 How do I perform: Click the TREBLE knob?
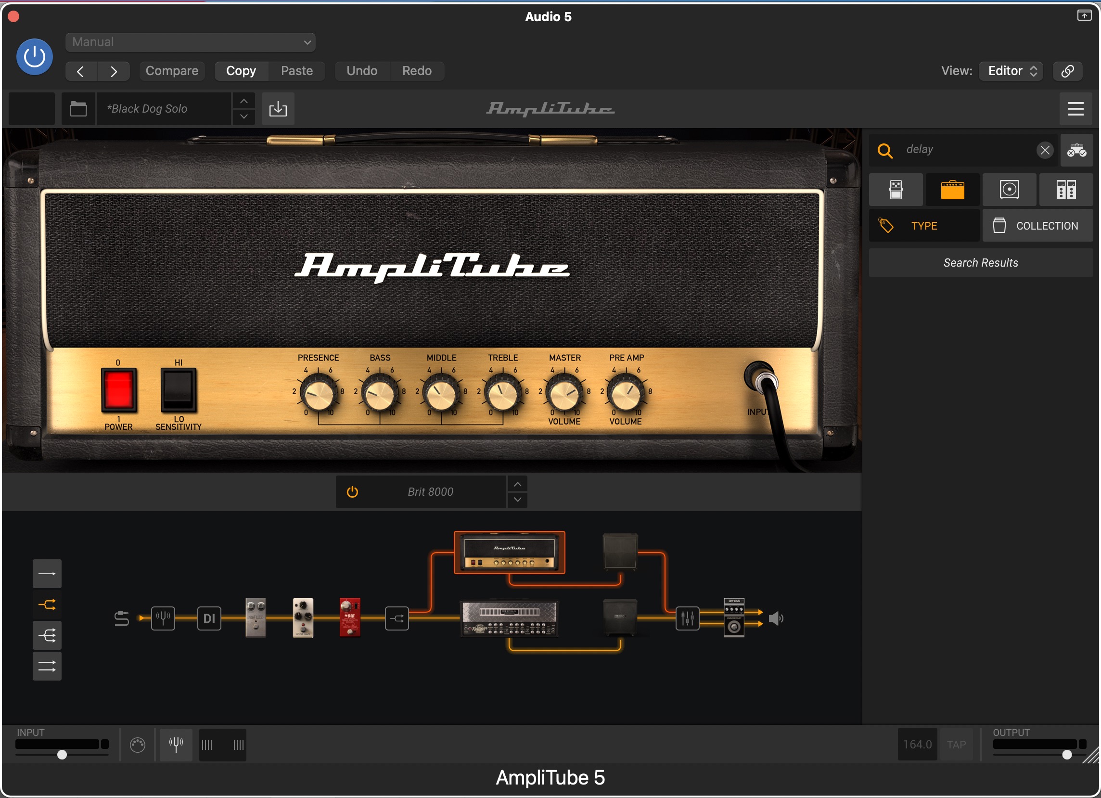(x=503, y=394)
